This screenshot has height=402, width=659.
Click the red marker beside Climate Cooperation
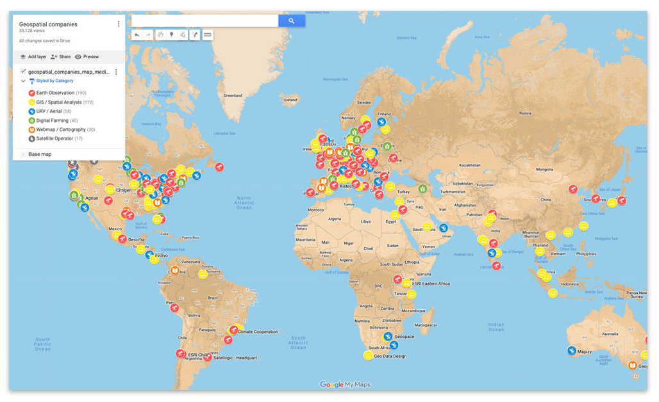(x=233, y=330)
